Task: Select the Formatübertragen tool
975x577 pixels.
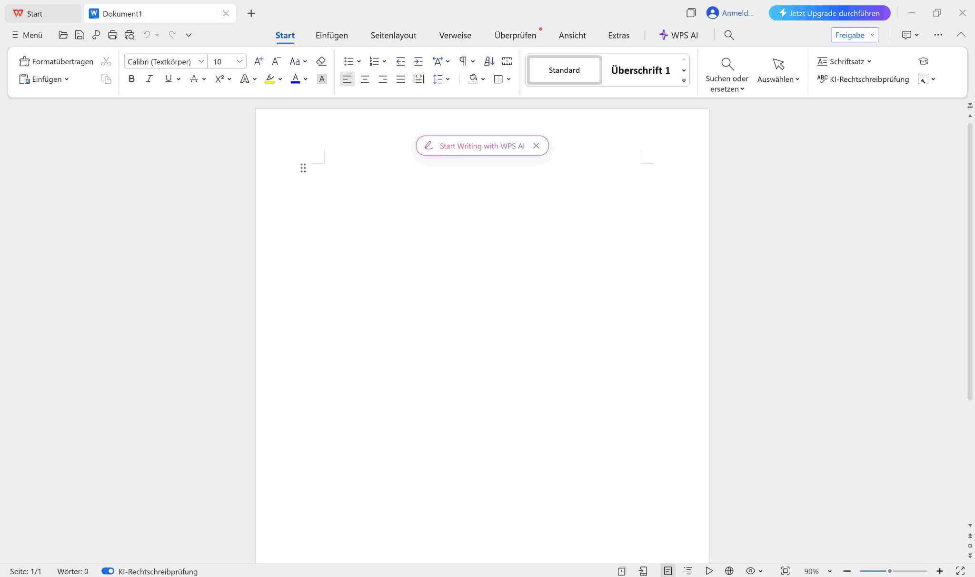Action: [56, 61]
